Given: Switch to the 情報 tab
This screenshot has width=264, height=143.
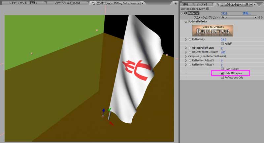Looking at the screenshot, I should click(185, 4).
